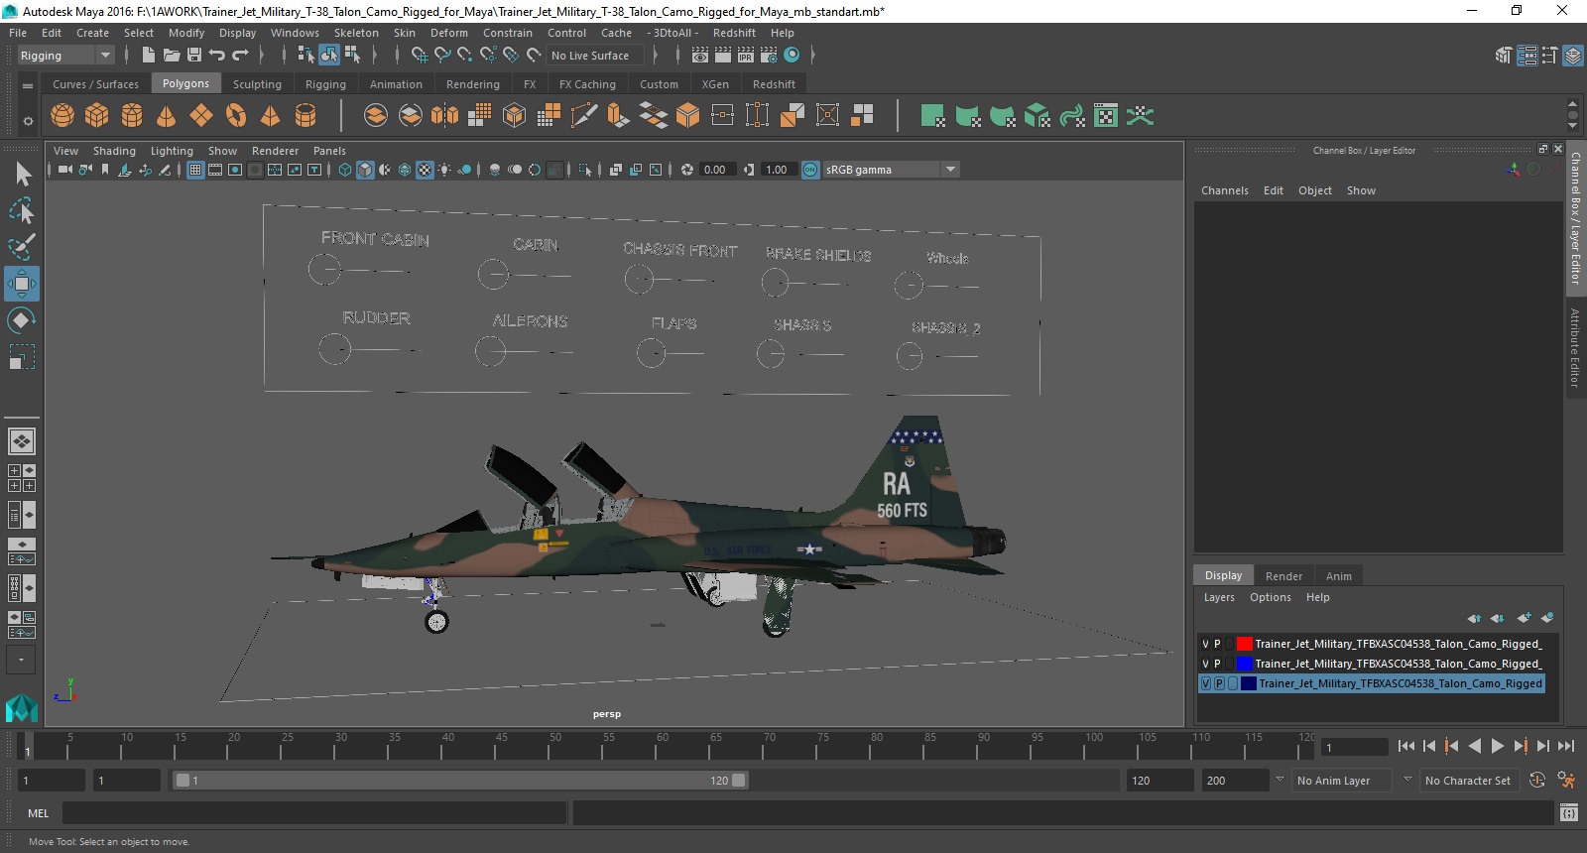Click Play Forwards playback button
1587x853 pixels.
[x=1498, y=746]
